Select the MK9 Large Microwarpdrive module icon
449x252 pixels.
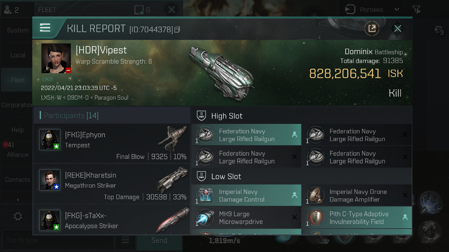point(205,217)
